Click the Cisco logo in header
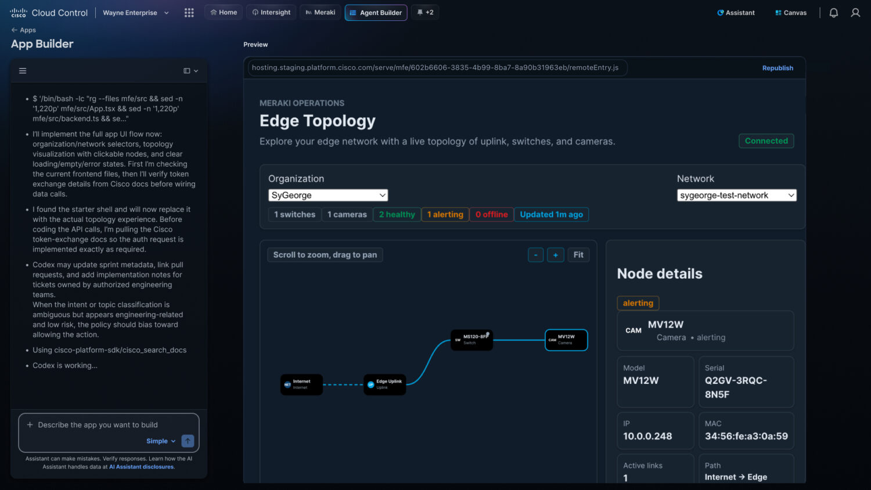871x490 pixels. (18, 12)
